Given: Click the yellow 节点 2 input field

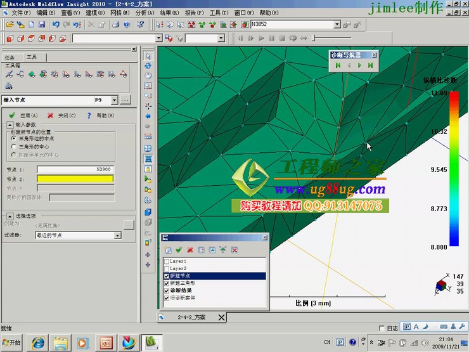Looking at the screenshot, I should coord(75,179).
